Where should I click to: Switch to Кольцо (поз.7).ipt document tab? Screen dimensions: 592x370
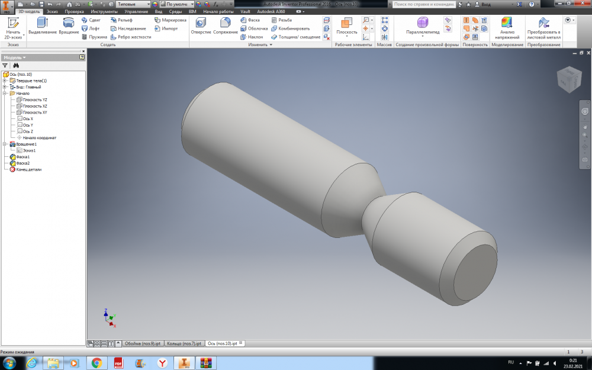coord(183,343)
